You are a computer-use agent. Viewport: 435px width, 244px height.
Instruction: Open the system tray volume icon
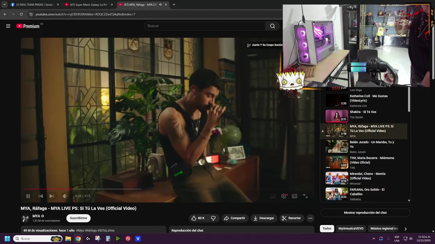click(411, 239)
